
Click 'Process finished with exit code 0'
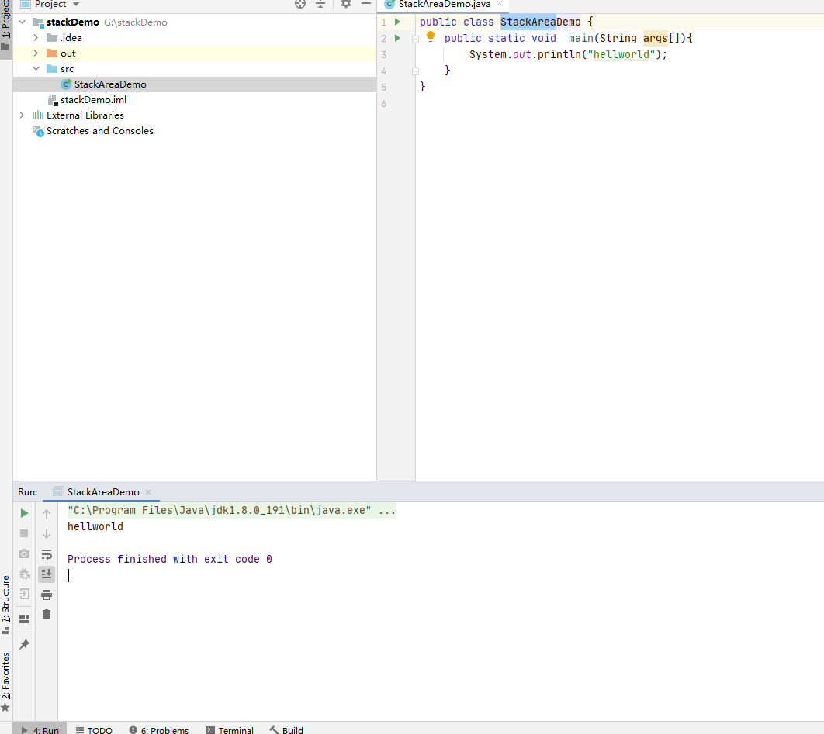tap(170, 559)
